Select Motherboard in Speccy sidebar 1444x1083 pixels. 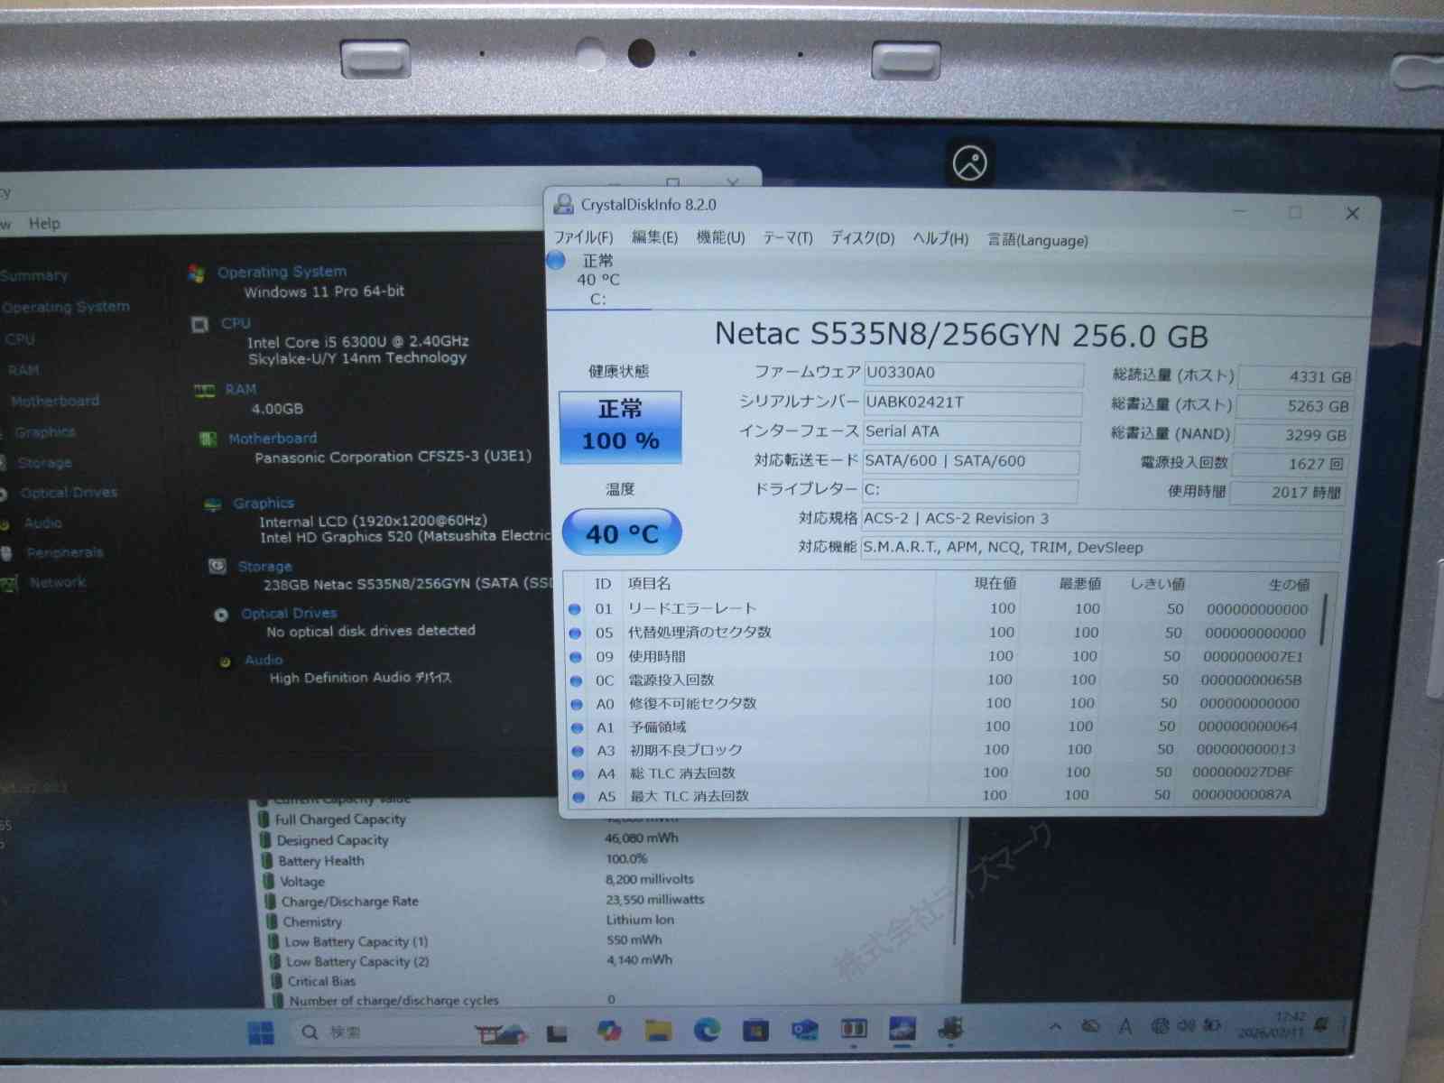click(x=55, y=401)
